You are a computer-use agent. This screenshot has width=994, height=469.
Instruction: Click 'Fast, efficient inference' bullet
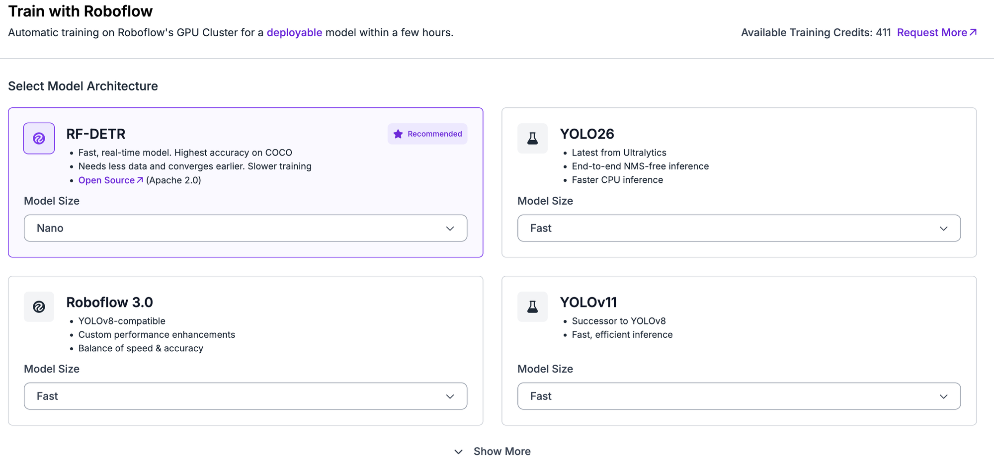622,334
